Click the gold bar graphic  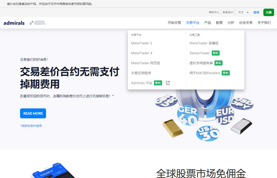[x=172, y=128]
